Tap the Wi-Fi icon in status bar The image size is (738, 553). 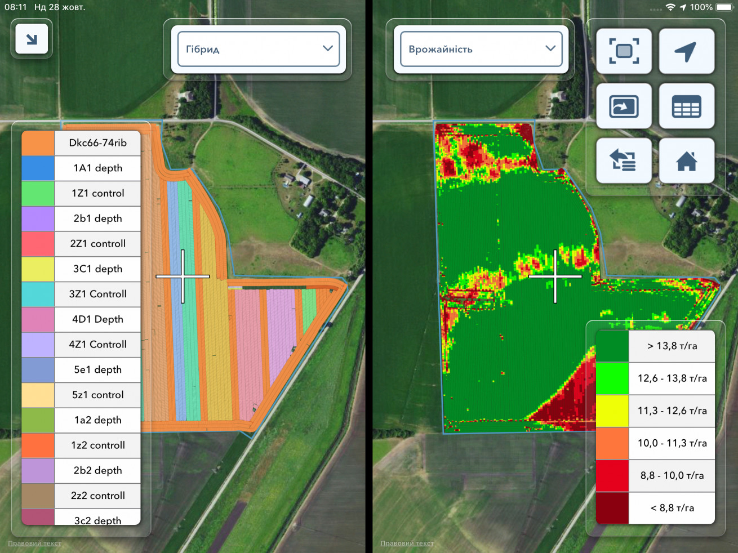coord(670,7)
